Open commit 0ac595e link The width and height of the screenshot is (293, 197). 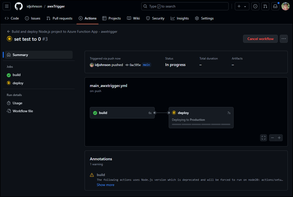[135, 65]
